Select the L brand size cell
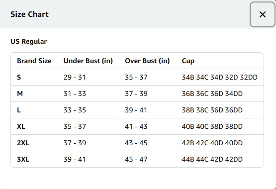The image size is (276, 189). click(19, 110)
